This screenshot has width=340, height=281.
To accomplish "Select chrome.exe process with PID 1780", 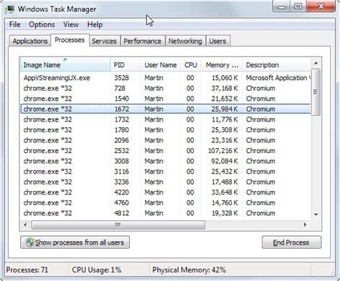I will (x=166, y=130).
